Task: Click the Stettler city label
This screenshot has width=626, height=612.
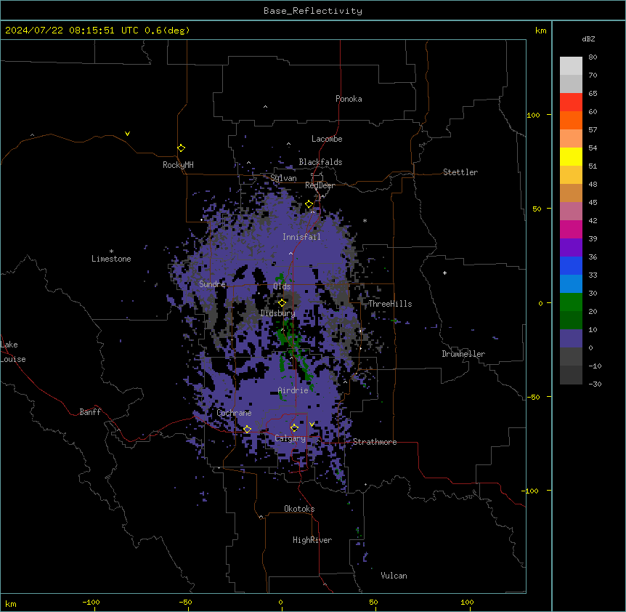Action: click(460, 172)
